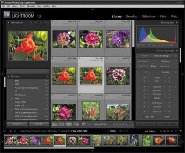Open 'and higher' rating filter dropdown
Viewport: 185px width, 153px height.
click(x=150, y=131)
